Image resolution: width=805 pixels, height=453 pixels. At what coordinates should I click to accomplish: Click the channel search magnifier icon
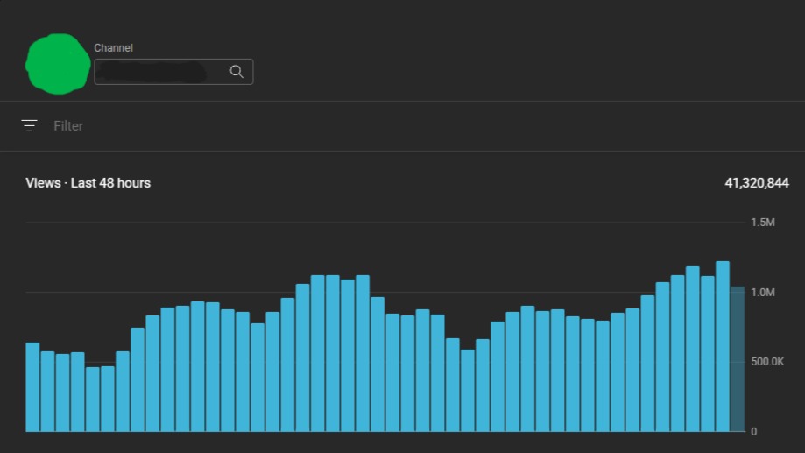[x=237, y=72]
